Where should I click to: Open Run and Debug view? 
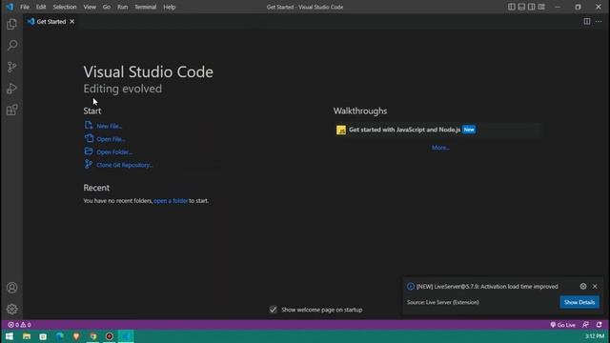(x=12, y=89)
